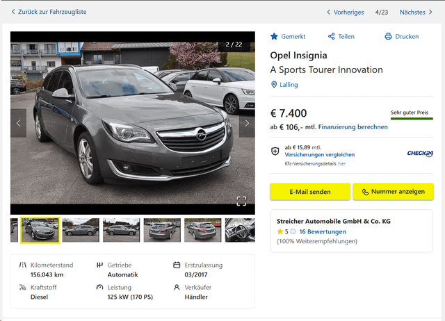Click the Getriebe gearshift icon

click(99, 265)
